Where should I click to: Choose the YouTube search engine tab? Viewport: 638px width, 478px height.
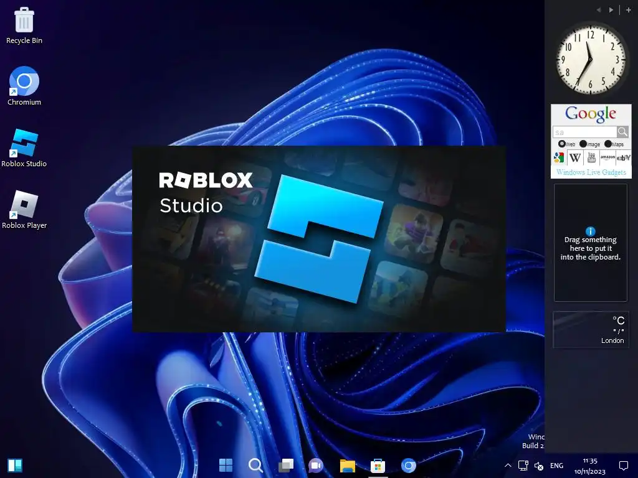[592, 157]
